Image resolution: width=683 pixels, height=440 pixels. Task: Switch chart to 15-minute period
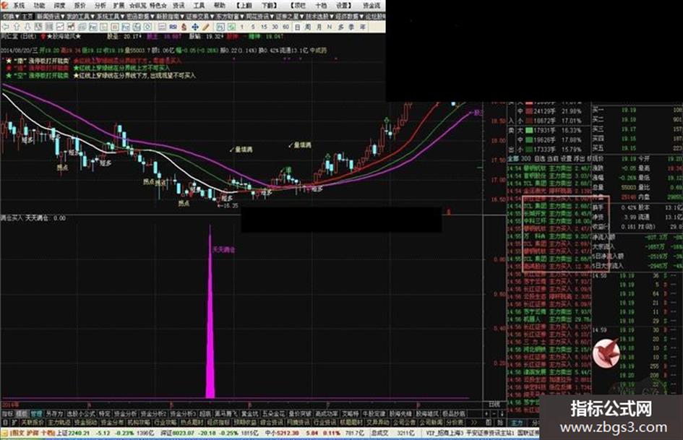pyautogui.click(x=264, y=27)
